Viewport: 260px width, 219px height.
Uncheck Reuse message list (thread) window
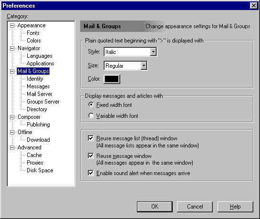point(91,138)
